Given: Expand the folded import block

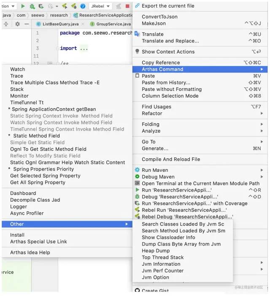Looking at the screenshot, I should tap(58, 48).
